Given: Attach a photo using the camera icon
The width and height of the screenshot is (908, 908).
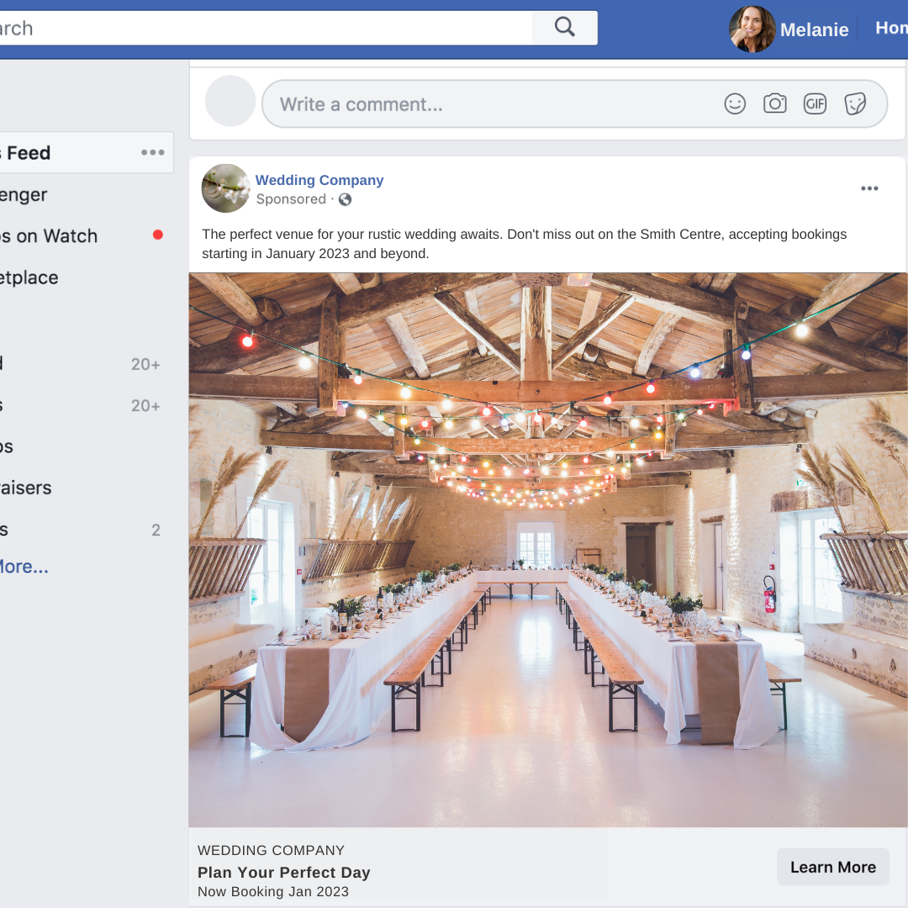Looking at the screenshot, I should coord(774,103).
